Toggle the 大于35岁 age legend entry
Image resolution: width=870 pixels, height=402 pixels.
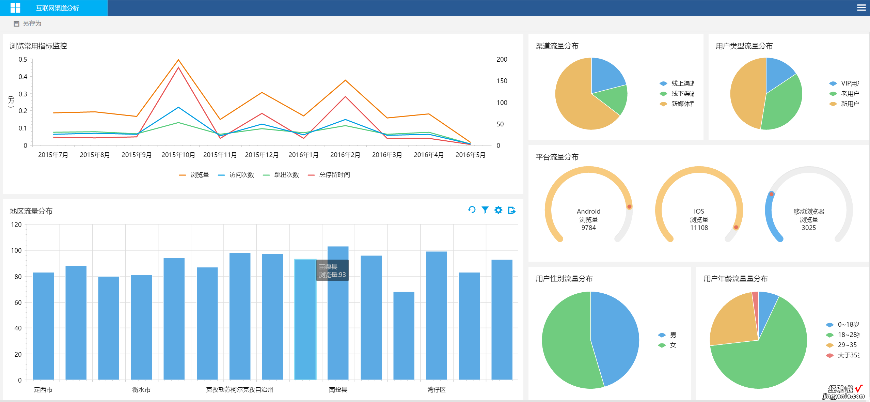click(843, 355)
